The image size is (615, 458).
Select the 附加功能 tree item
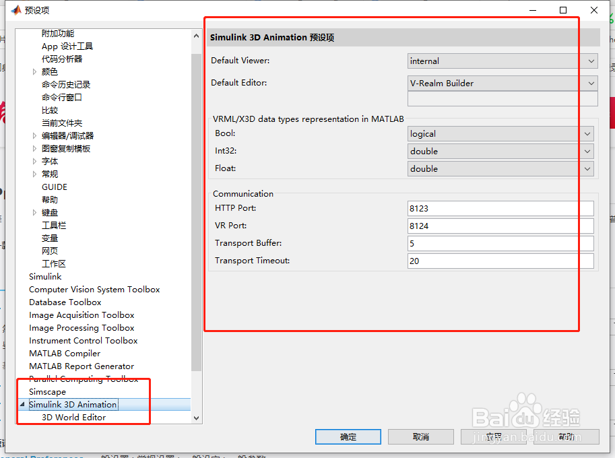coord(58,34)
